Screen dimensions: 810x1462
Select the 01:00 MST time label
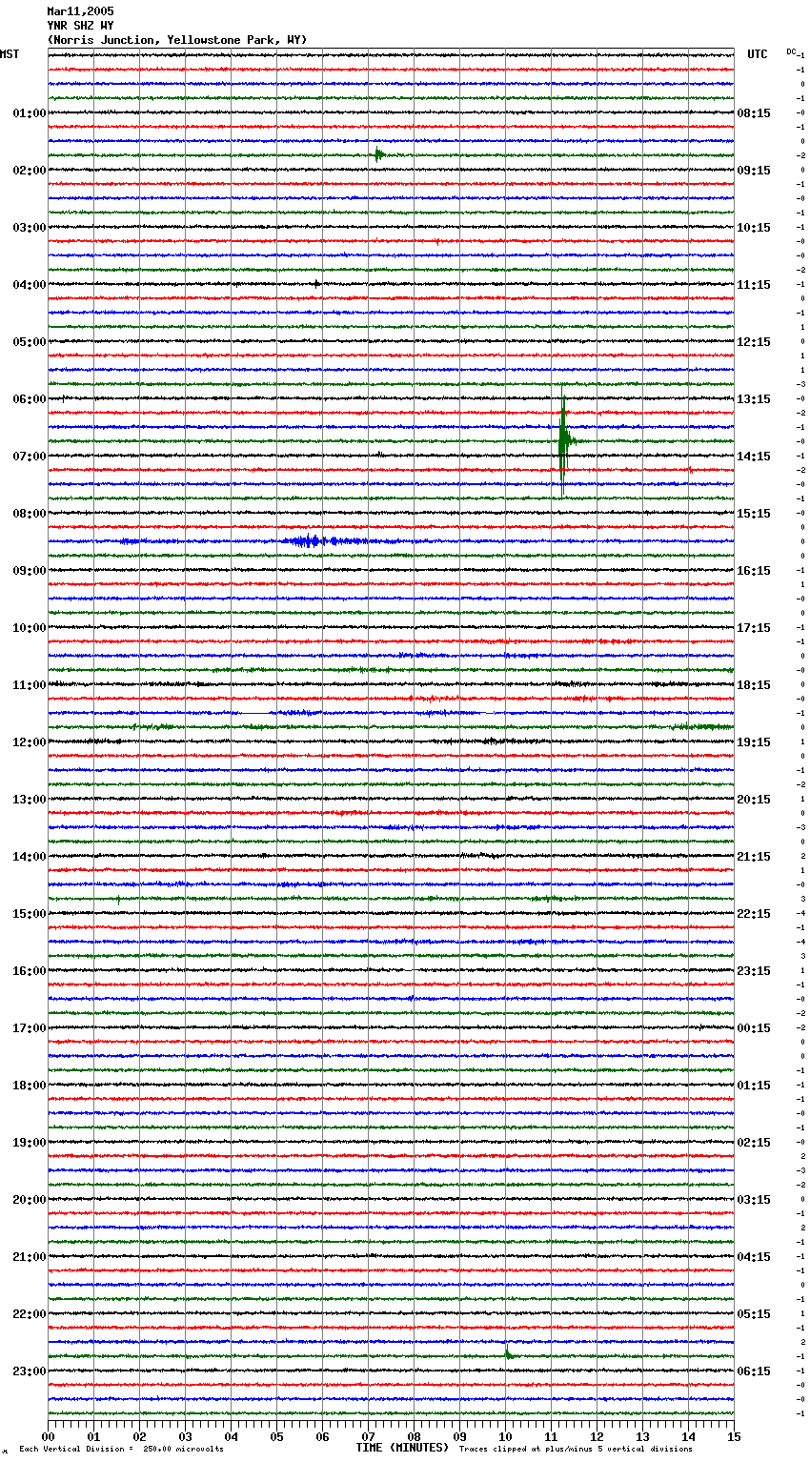tap(29, 113)
